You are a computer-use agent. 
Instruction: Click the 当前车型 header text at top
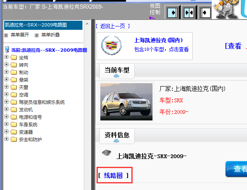pyautogui.click(x=53, y=7)
